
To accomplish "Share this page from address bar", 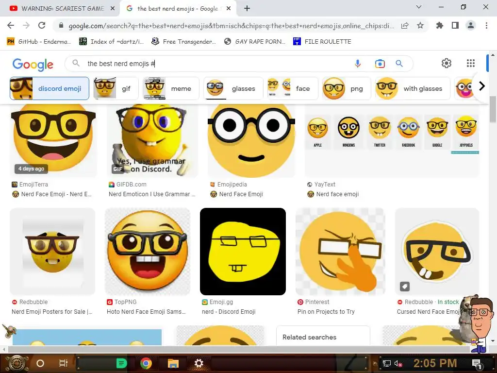I will (x=405, y=26).
